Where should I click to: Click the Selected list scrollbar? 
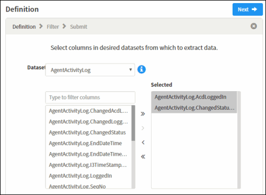[239, 140]
